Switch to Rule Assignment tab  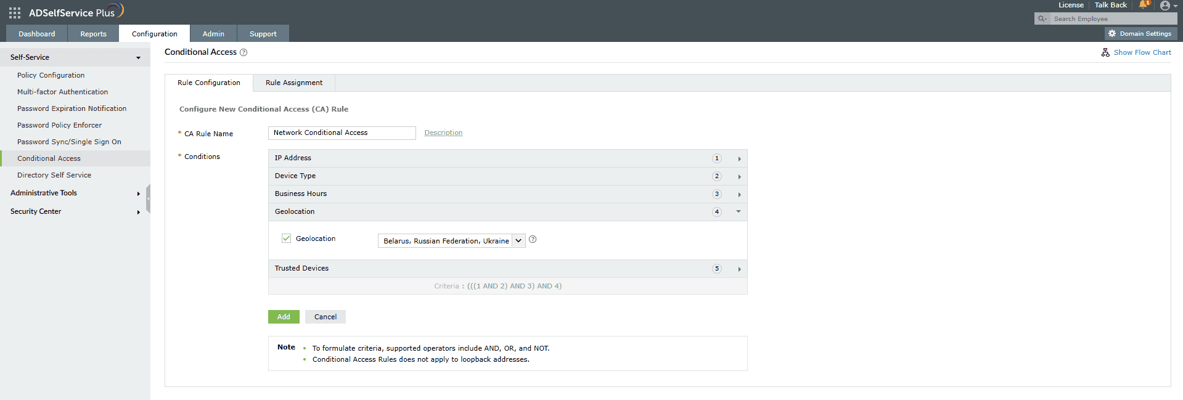[294, 83]
